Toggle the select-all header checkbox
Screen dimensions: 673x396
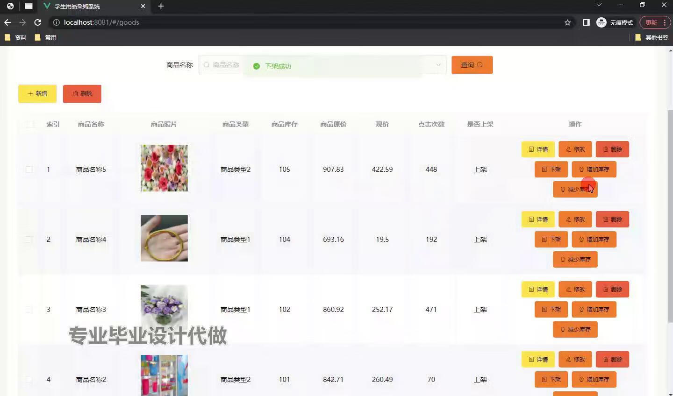[x=29, y=124]
